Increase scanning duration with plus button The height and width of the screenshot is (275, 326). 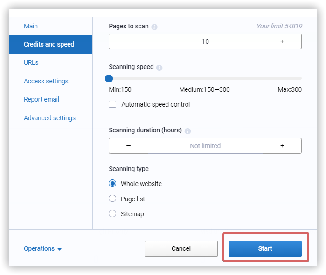tap(282, 146)
